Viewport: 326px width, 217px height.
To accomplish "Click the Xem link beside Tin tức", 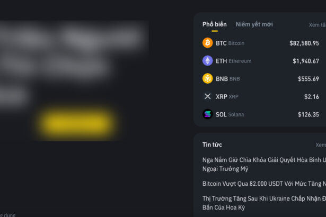I will click(x=320, y=145).
